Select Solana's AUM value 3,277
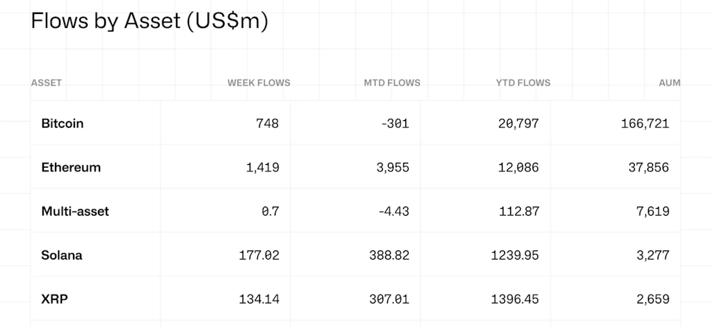Viewport: 712px width, 327px height. pos(652,255)
